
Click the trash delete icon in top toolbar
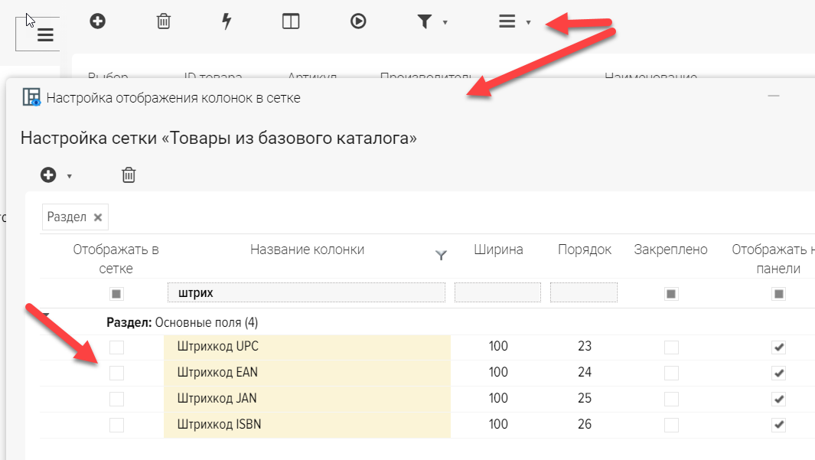[x=163, y=21]
